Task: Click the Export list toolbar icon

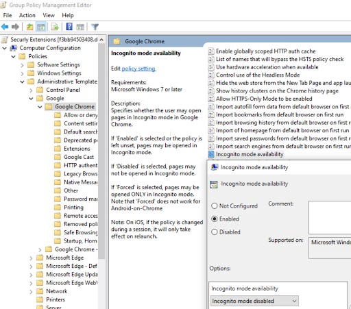Action: (55, 27)
